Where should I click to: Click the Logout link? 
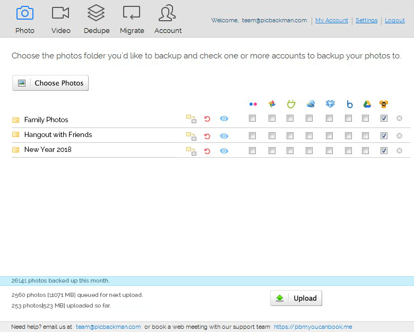tap(395, 20)
